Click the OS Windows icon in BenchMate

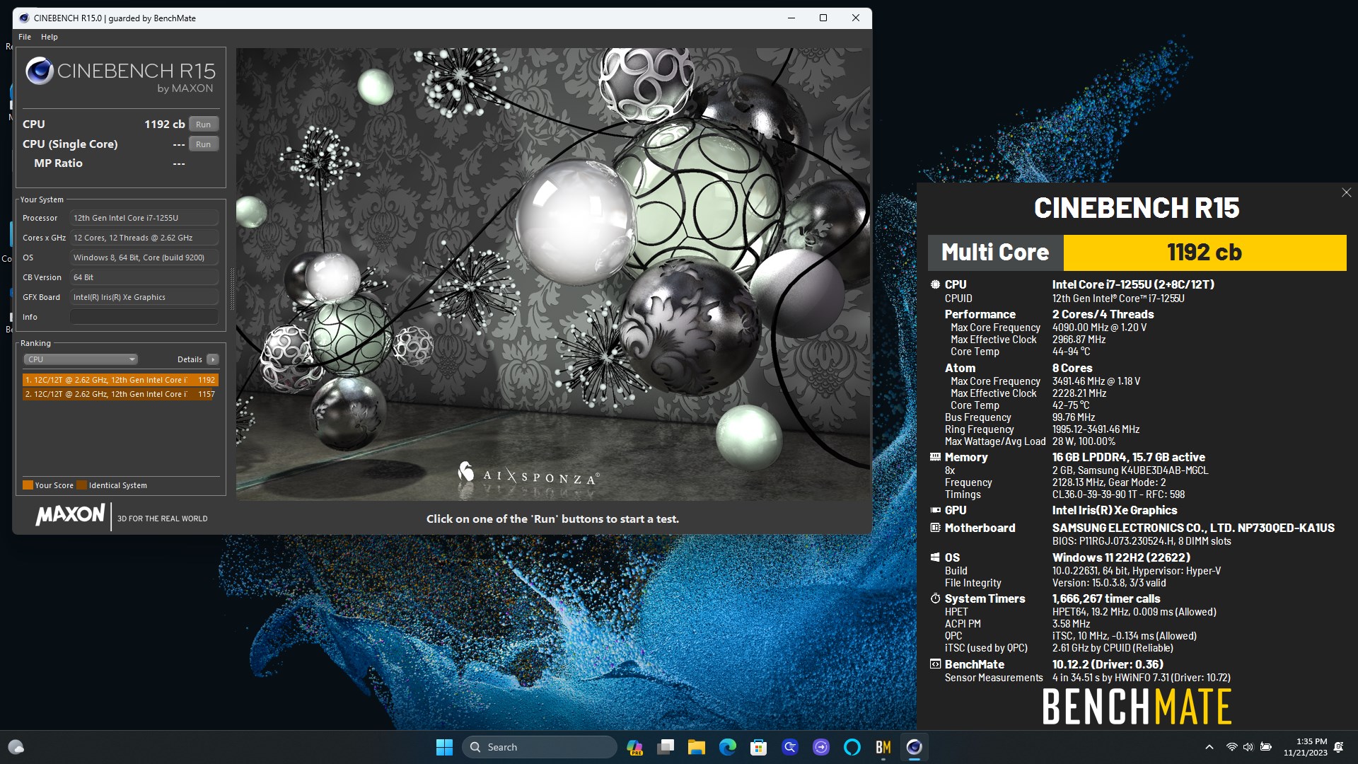935,557
